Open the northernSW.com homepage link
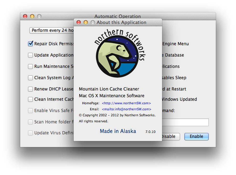This screenshot has height=175, width=236. pos(126,103)
